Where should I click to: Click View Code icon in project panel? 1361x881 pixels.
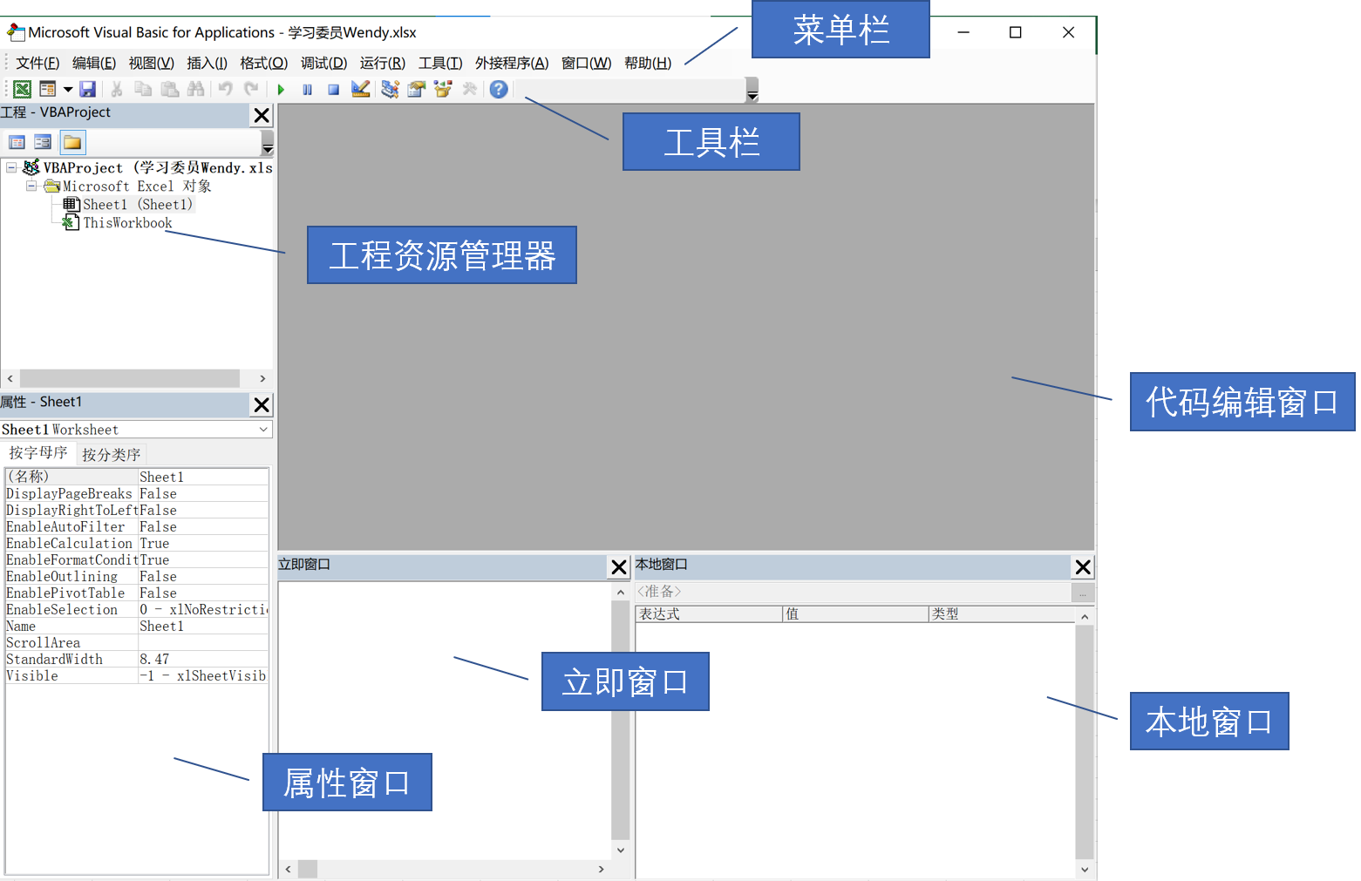tap(17, 142)
